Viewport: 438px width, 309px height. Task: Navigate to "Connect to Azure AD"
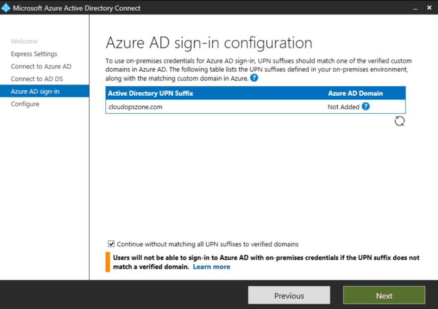[x=41, y=66]
